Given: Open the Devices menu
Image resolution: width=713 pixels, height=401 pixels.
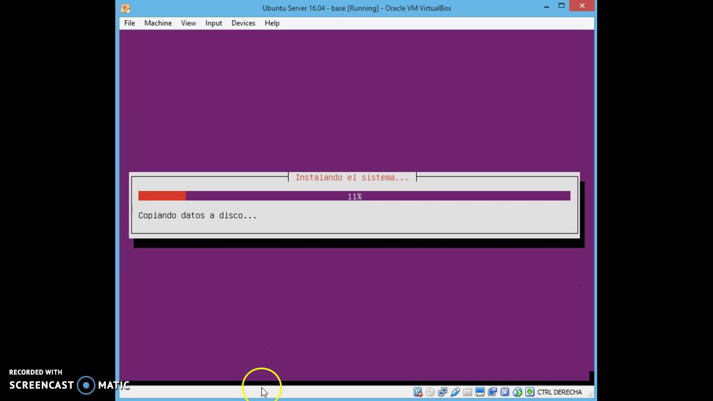Looking at the screenshot, I should click(x=243, y=23).
